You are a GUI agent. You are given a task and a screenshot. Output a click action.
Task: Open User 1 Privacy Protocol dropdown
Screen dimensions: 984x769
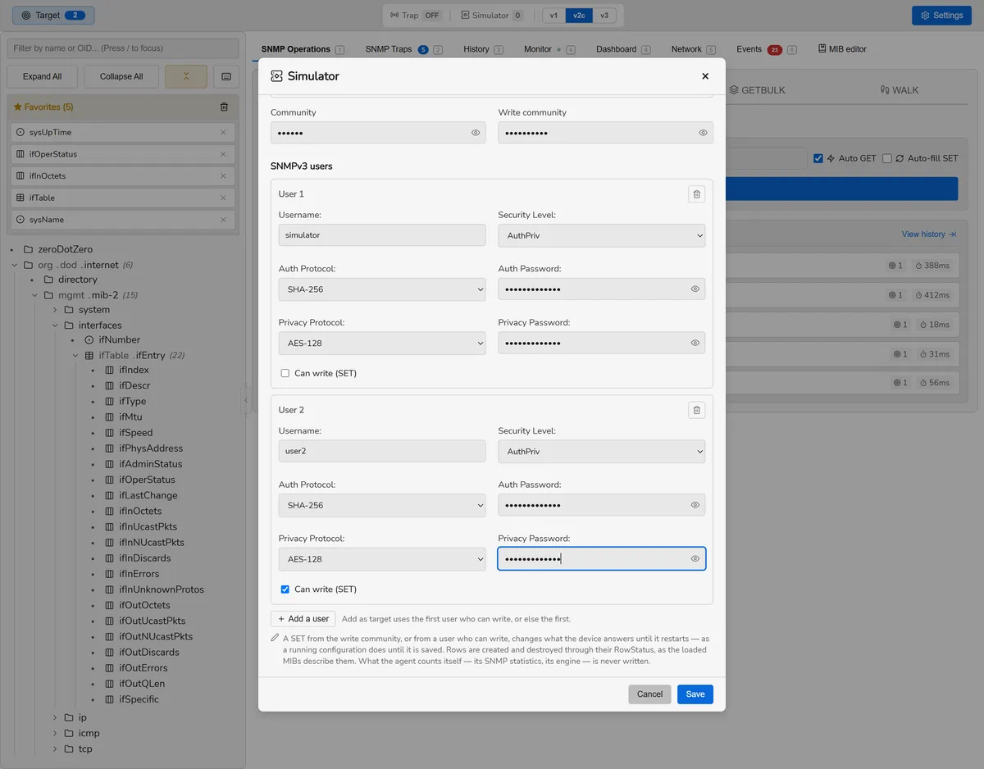(x=382, y=344)
